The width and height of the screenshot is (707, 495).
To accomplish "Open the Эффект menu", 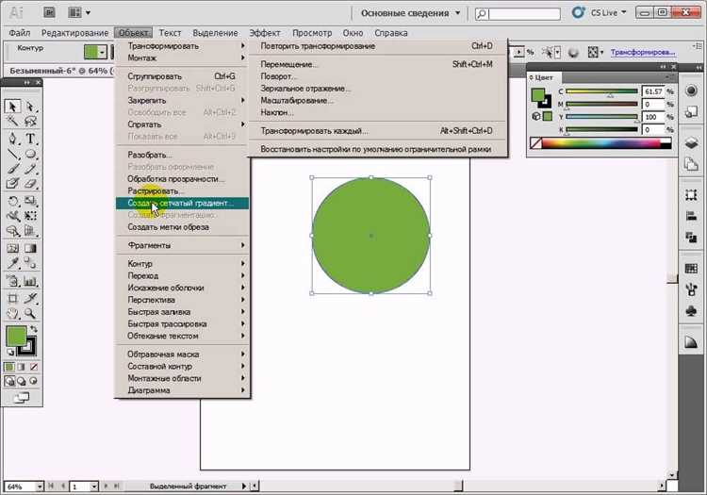I will pos(265,33).
